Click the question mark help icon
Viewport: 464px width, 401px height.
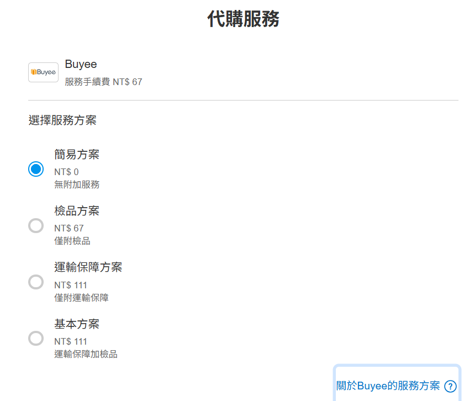coord(450,386)
